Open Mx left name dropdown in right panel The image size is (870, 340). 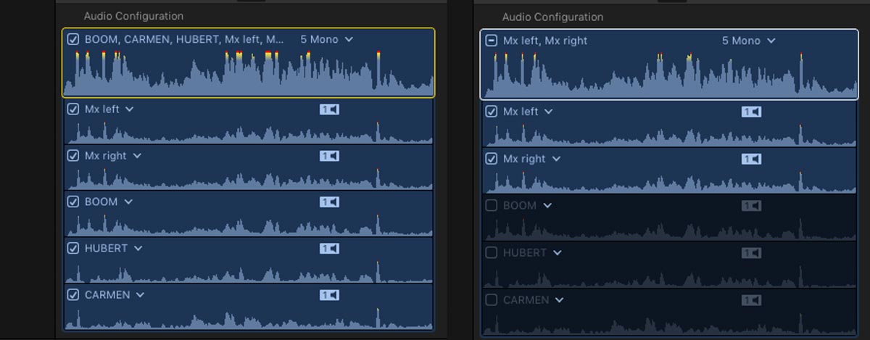pos(548,112)
